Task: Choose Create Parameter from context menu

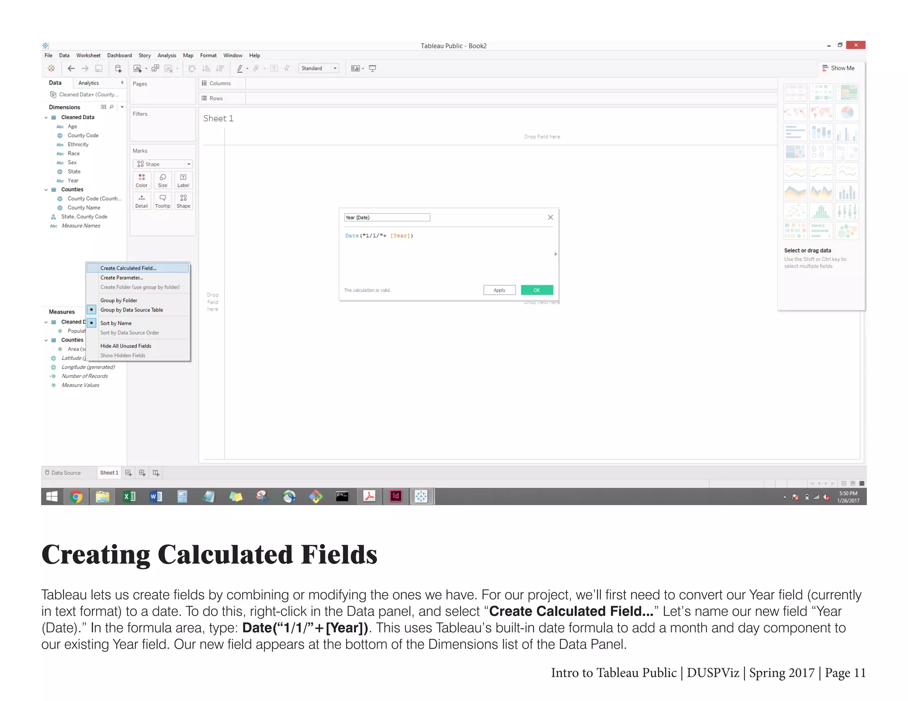Action: tap(121, 278)
